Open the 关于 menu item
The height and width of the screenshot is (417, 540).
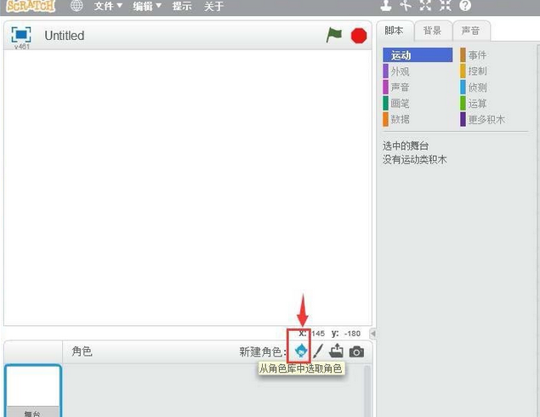click(213, 6)
